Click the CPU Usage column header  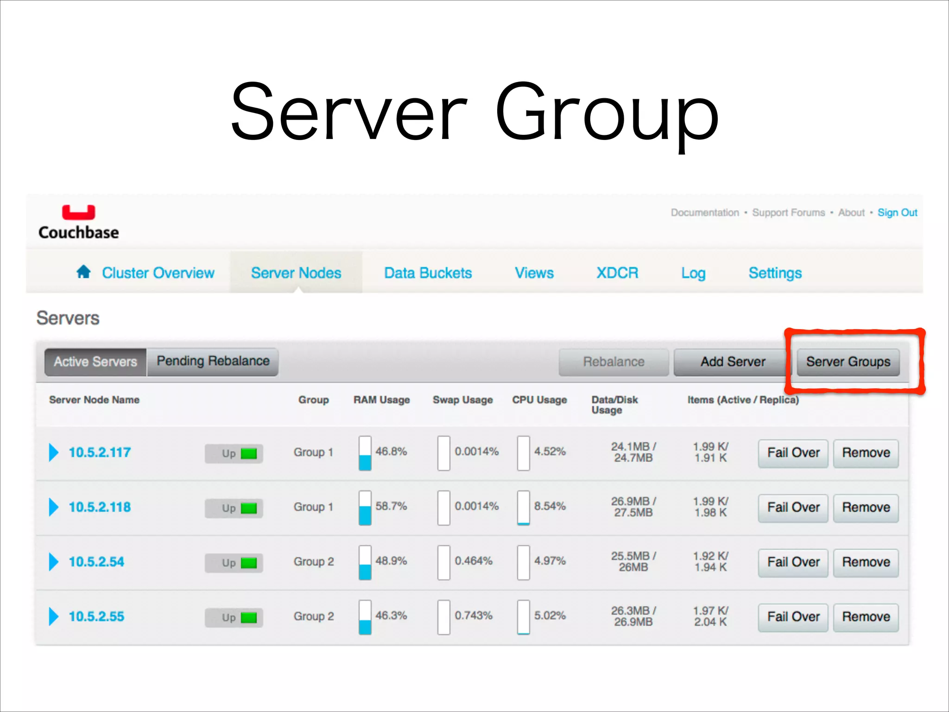539,400
